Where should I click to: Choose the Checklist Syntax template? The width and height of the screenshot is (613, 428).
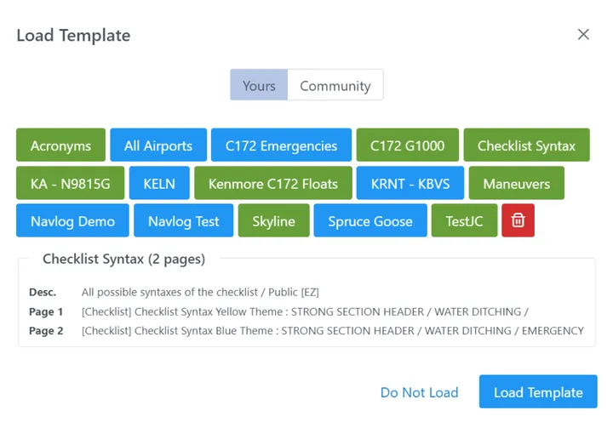(x=526, y=146)
